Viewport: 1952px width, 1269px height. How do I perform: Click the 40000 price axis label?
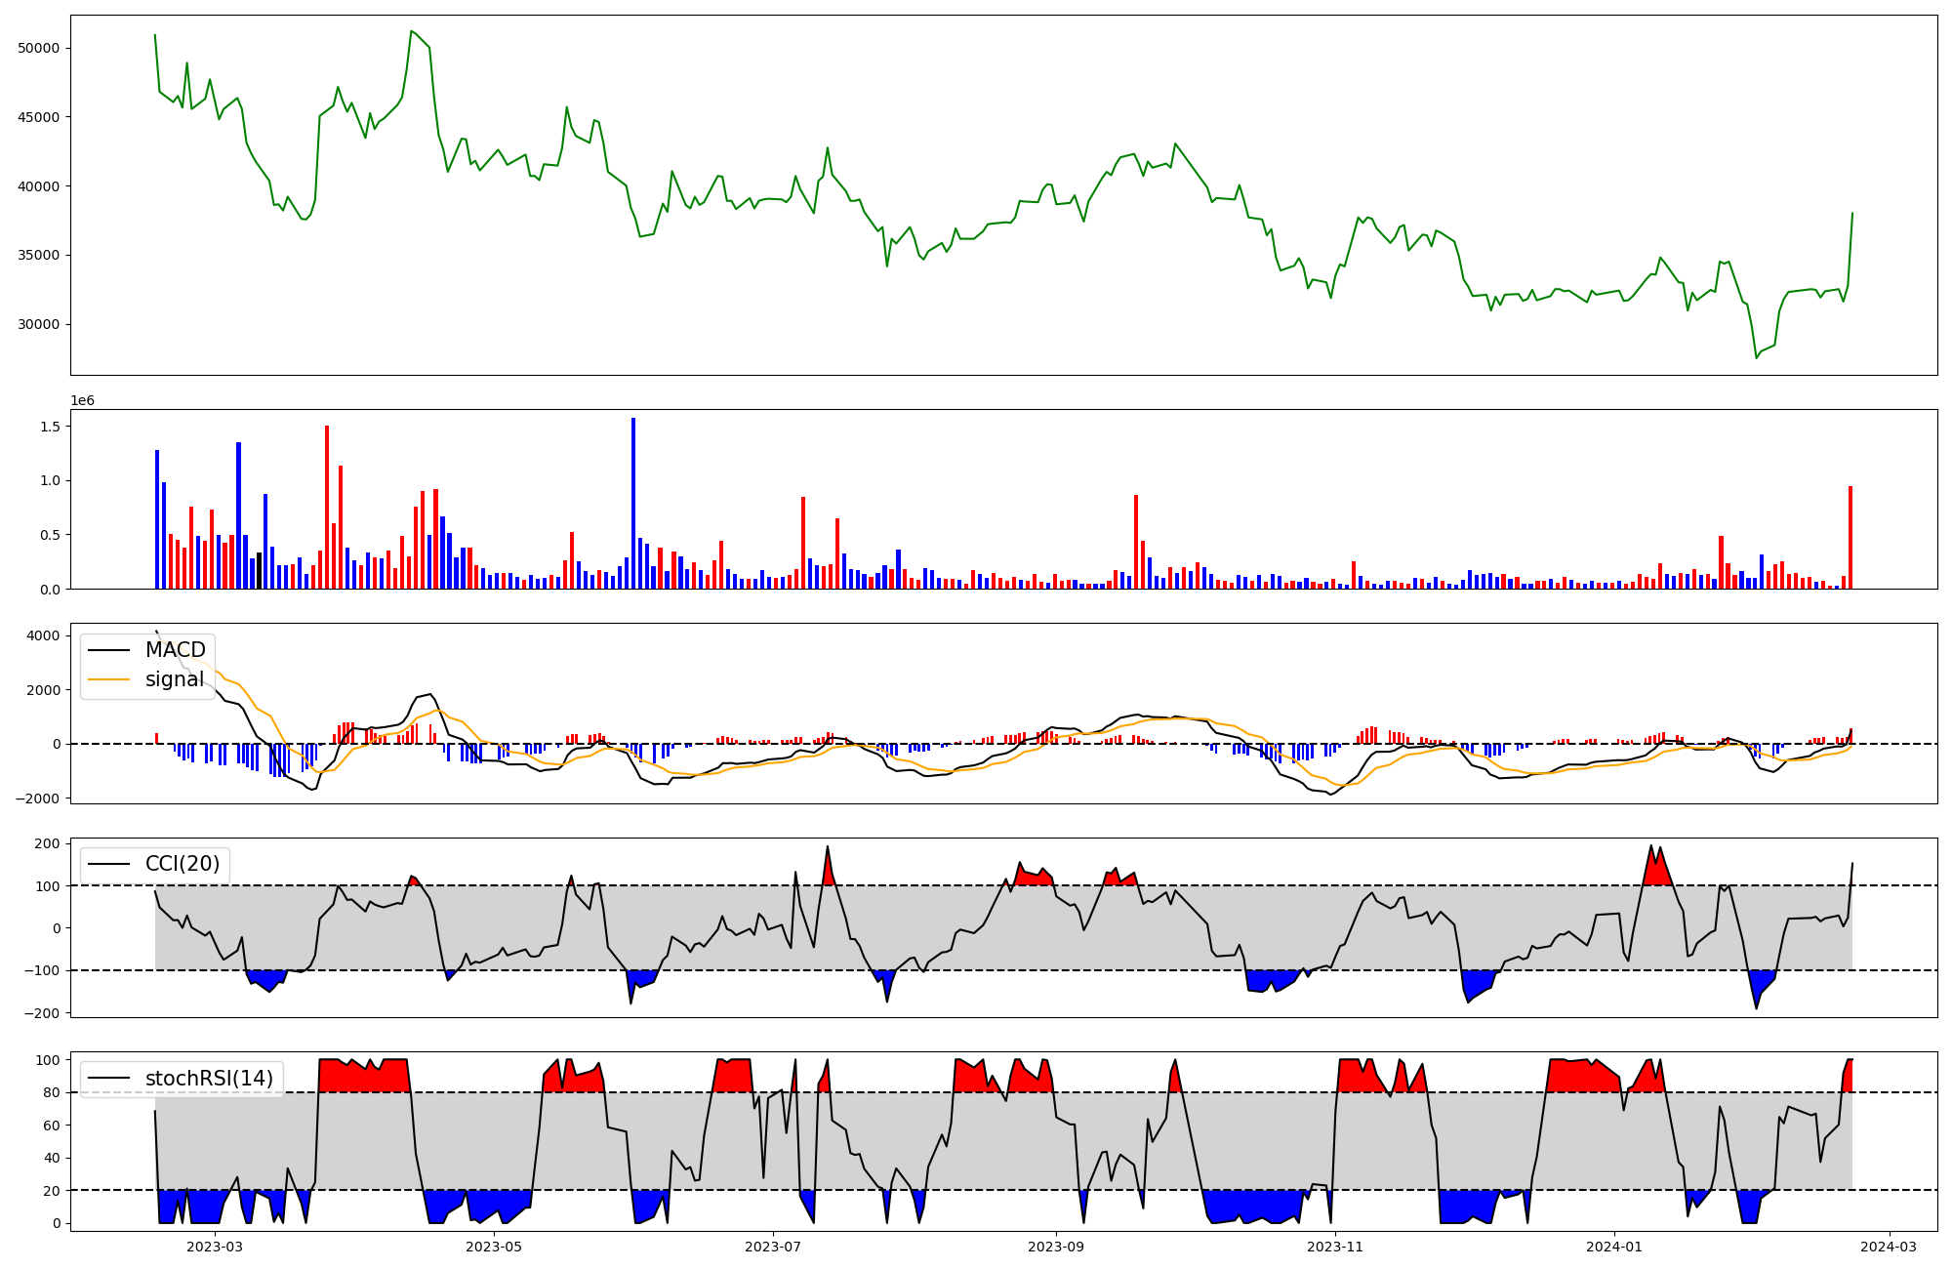pyautogui.click(x=39, y=186)
